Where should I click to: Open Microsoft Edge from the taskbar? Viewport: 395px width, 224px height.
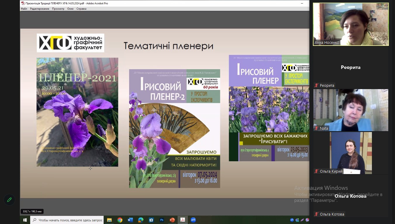(x=141, y=220)
